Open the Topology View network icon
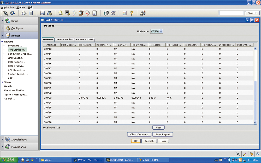The width and height of the screenshot is (261, 163). click(113, 13)
